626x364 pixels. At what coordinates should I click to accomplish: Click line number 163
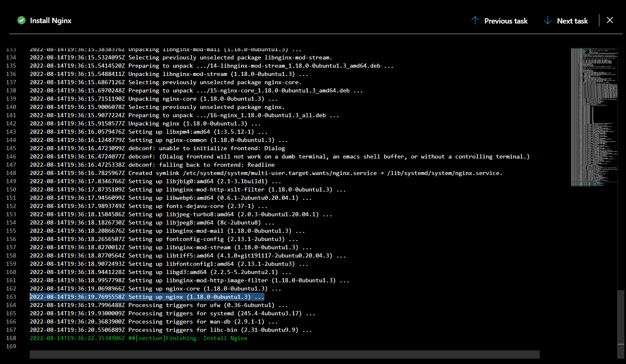point(11,297)
